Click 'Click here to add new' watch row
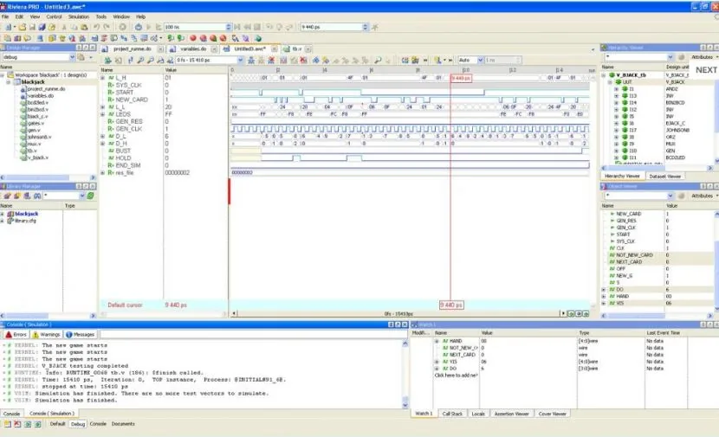This screenshot has width=719, height=437. [x=456, y=376]
